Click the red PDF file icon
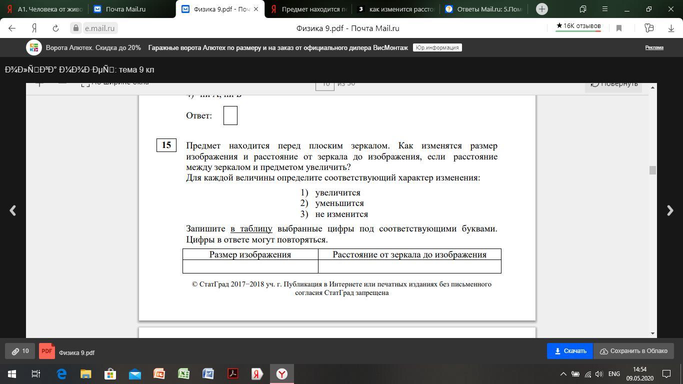The height and width of the screenshot is (384, 683). pyautogui.click(x=47, y=351)
